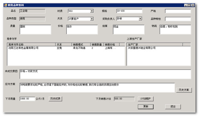Click the 竞争对手名称 column header
The height and width of the screenshot is (116, 199).
coord(31,44)
